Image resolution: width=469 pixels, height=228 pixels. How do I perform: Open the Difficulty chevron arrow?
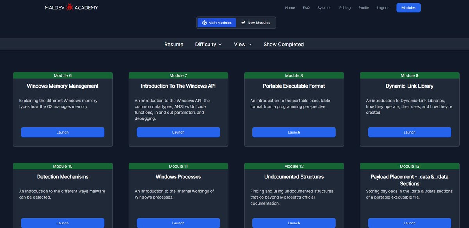pos(220,45)
